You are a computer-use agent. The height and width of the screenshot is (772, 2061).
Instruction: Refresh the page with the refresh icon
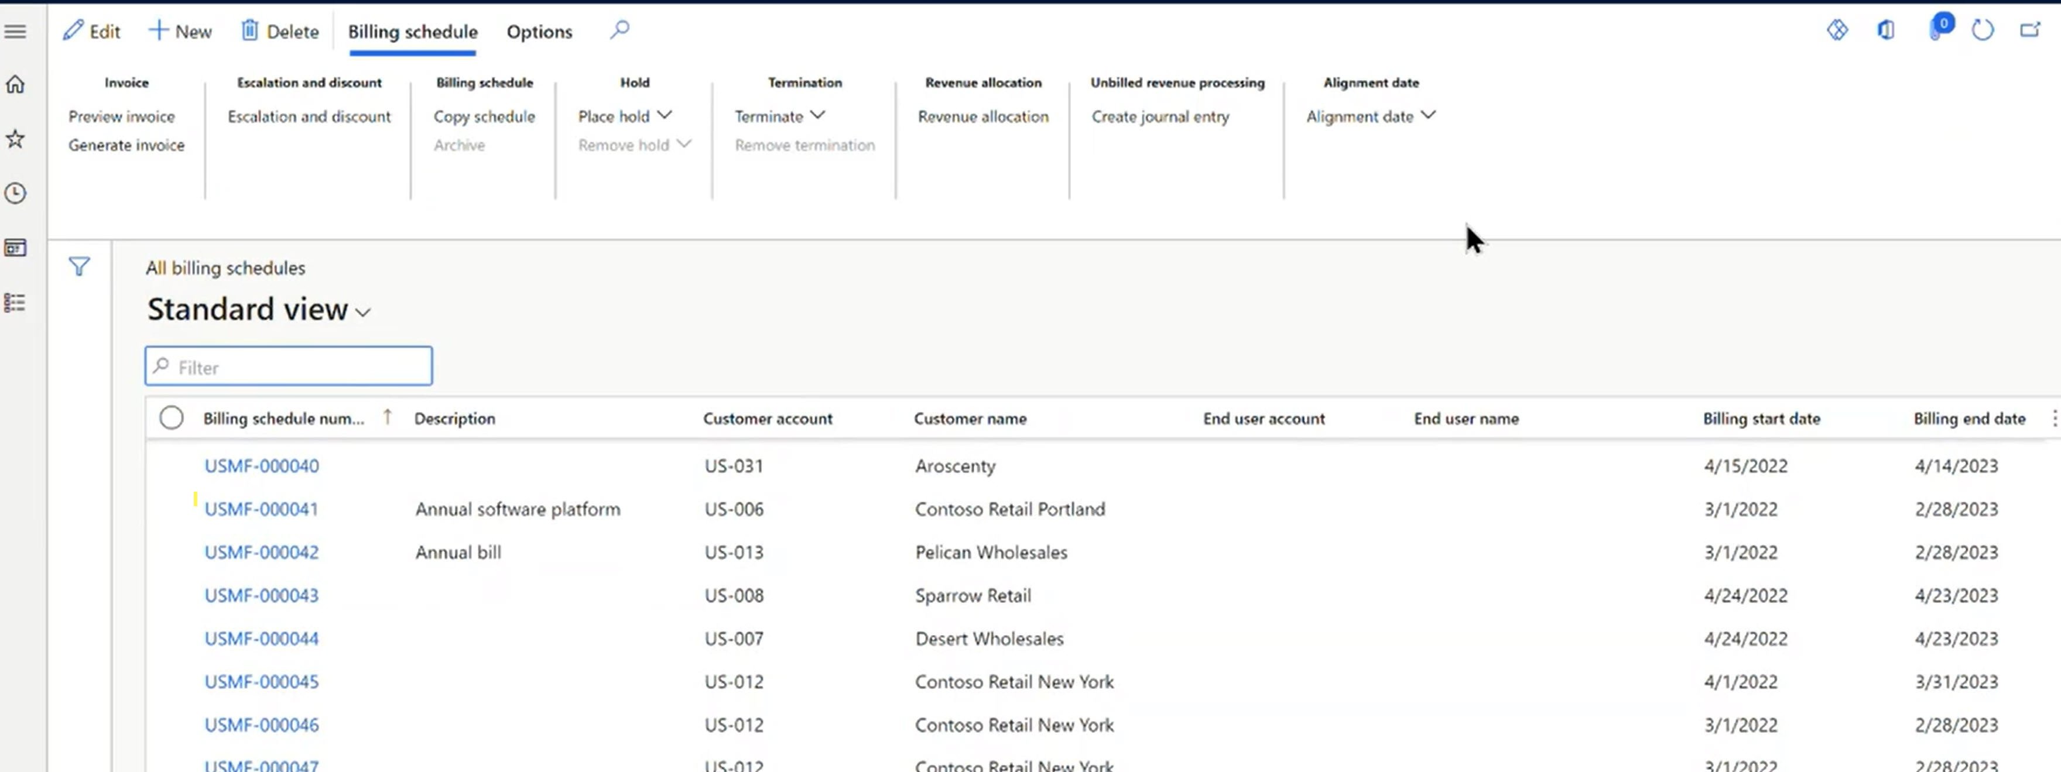tap(1983, 30)
